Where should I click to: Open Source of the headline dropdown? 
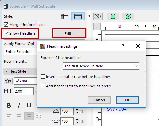tap(101, 66)
